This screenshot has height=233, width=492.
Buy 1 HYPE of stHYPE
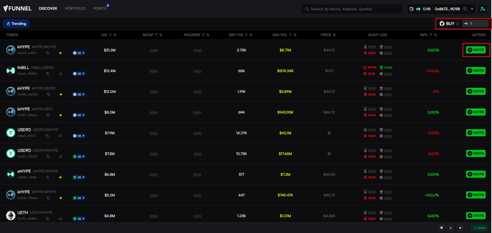pos(476,174)
